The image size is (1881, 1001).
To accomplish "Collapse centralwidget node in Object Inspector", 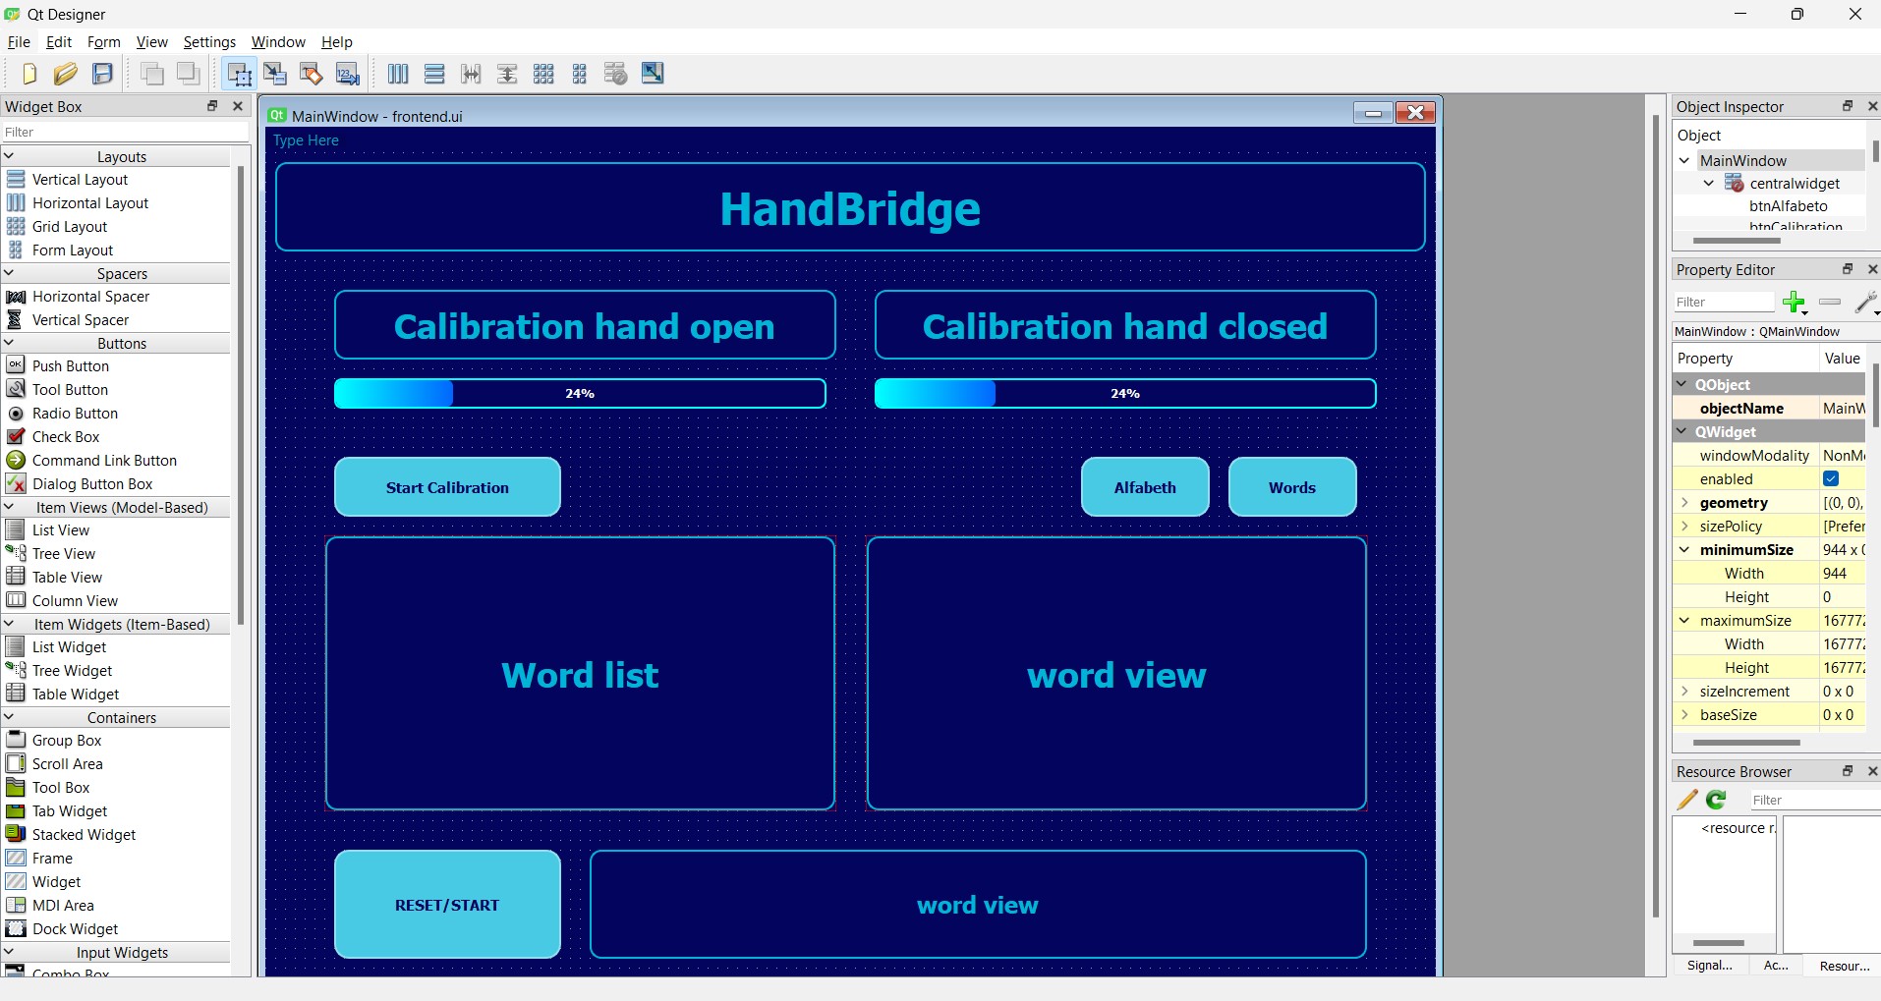I will point(1709,183).
